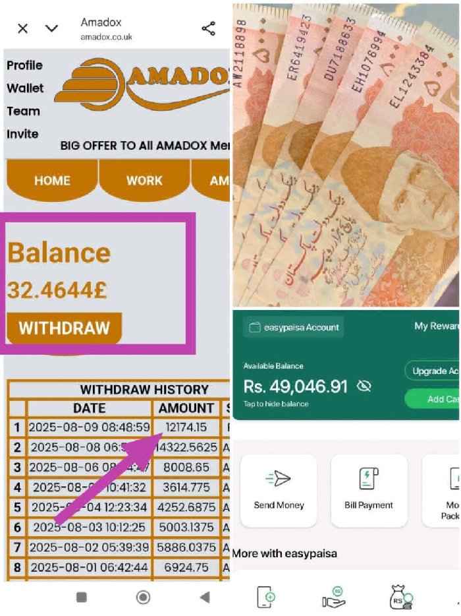Image resolution: width=461 pixels, height=616 pixels.
Task: Tap the green Add Cash button
Action: [x=433, y=399]
